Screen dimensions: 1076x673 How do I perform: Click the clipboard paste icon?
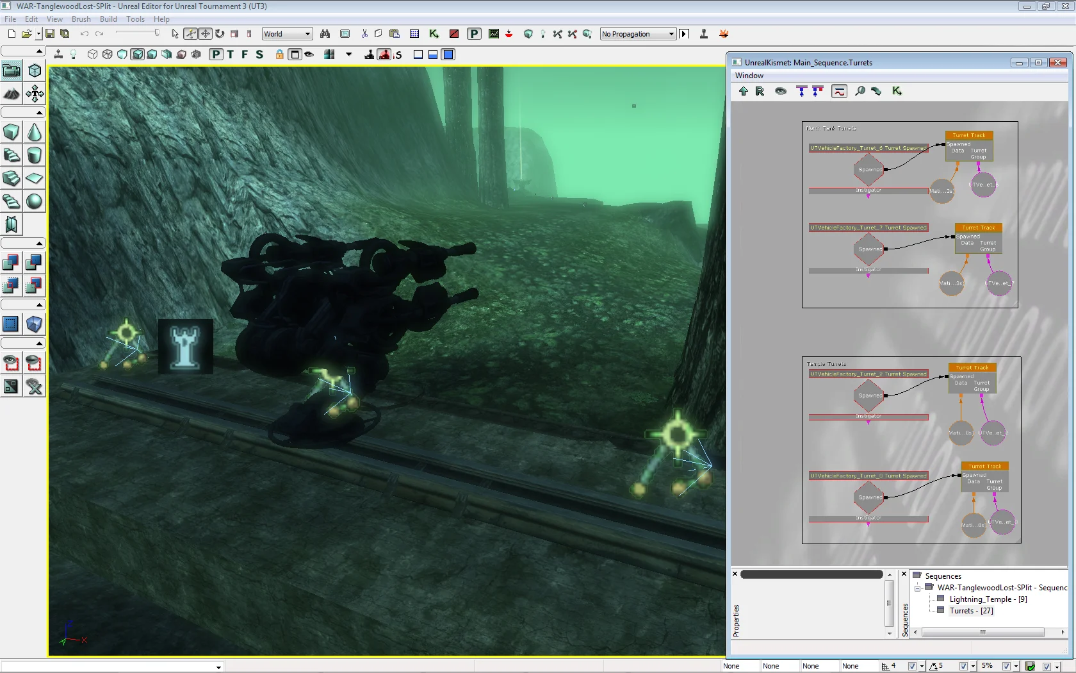(395, 34)
